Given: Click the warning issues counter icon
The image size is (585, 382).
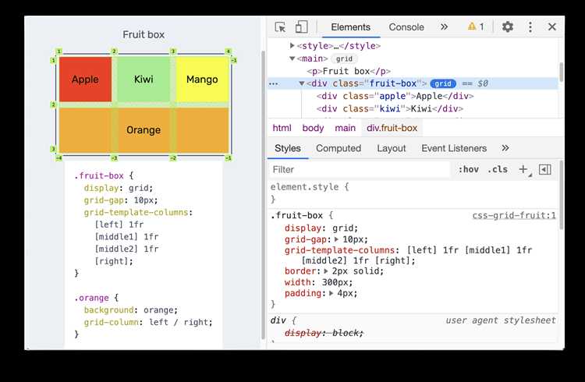Looking at the screenshot, I should pos(476,27).
